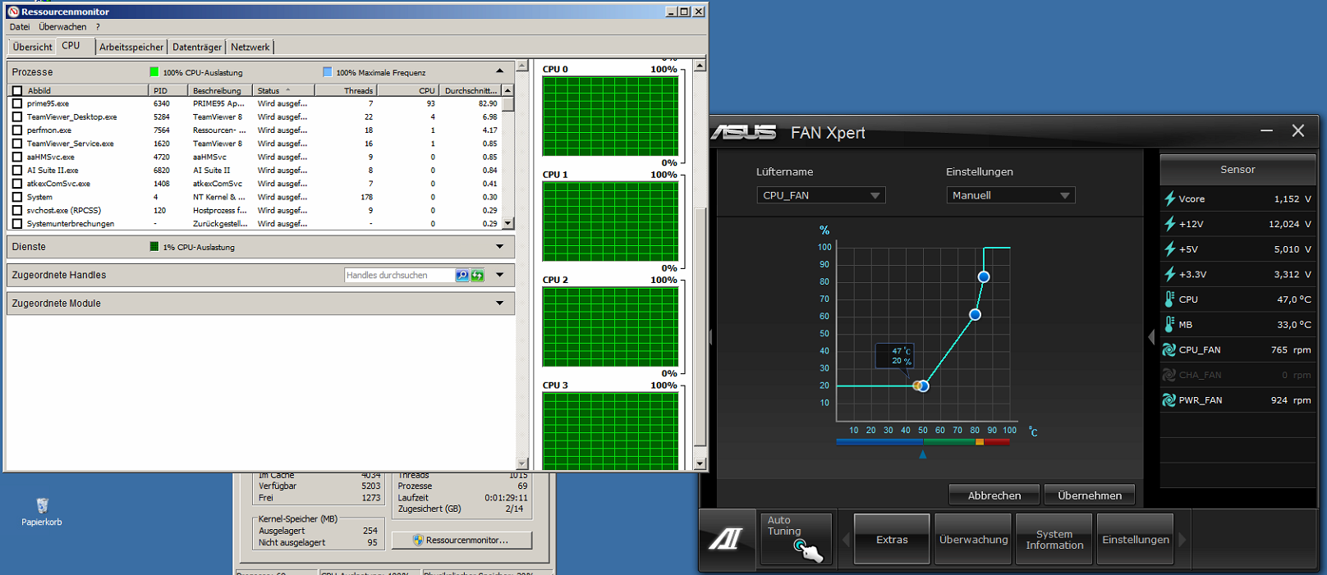Screen dimensions: 1327x575
Task: Click the AI Suite bar left arrow
Action: [x=847, y=540]
